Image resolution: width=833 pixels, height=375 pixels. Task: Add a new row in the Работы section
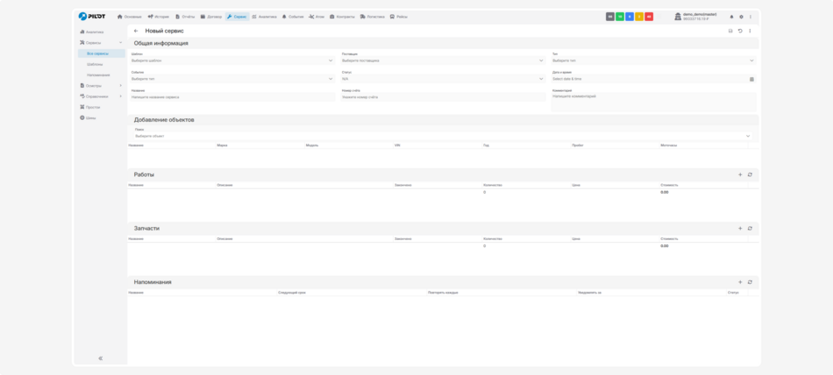pyautogui.click(x=740, y=174)
